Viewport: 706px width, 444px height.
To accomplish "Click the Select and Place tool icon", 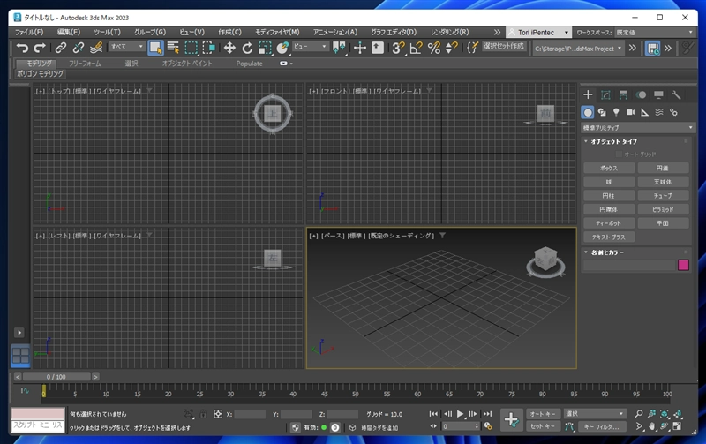I will pyautogui.click(x=282, y=48).
